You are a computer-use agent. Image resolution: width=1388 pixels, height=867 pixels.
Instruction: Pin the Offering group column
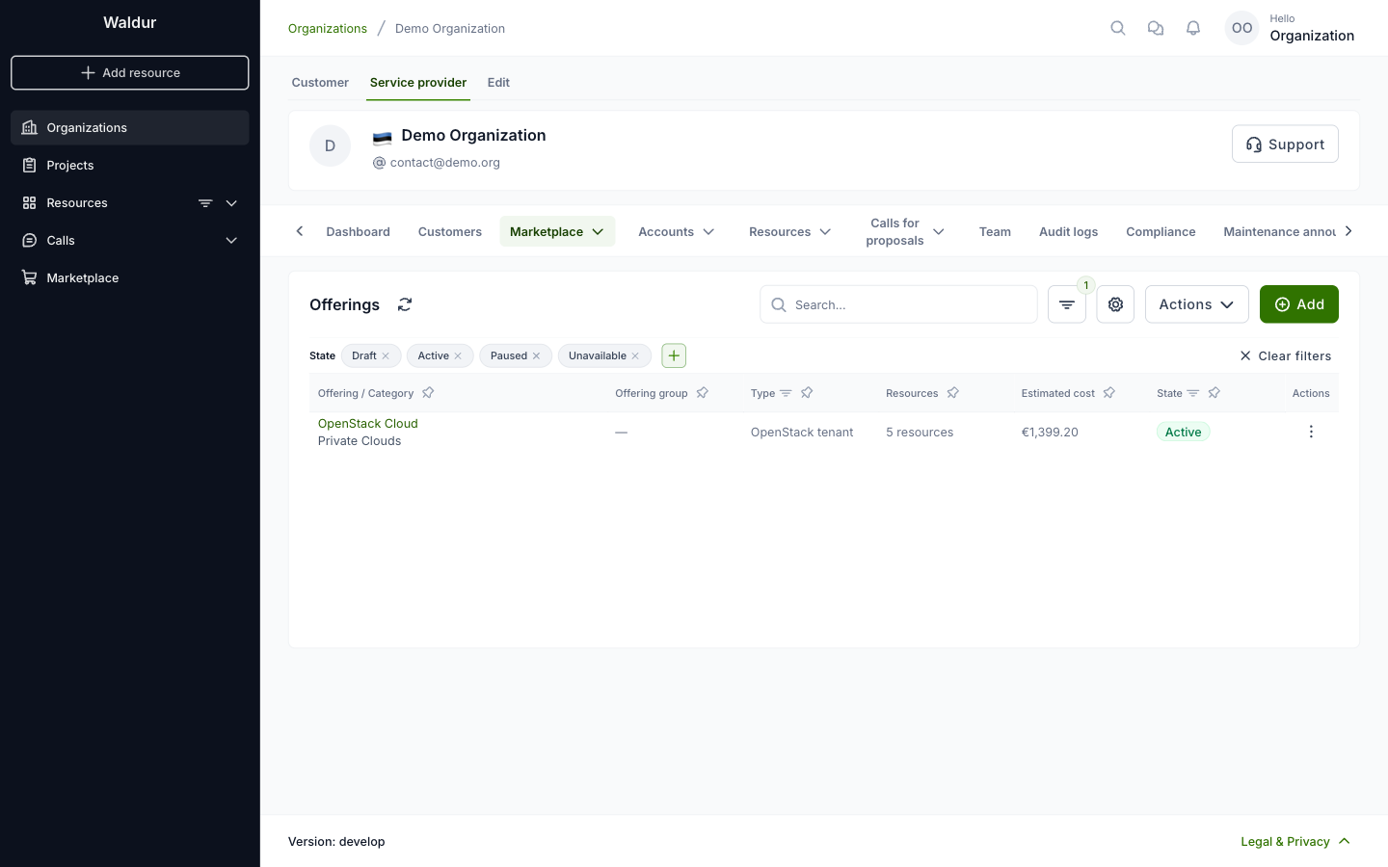point(703,393)
